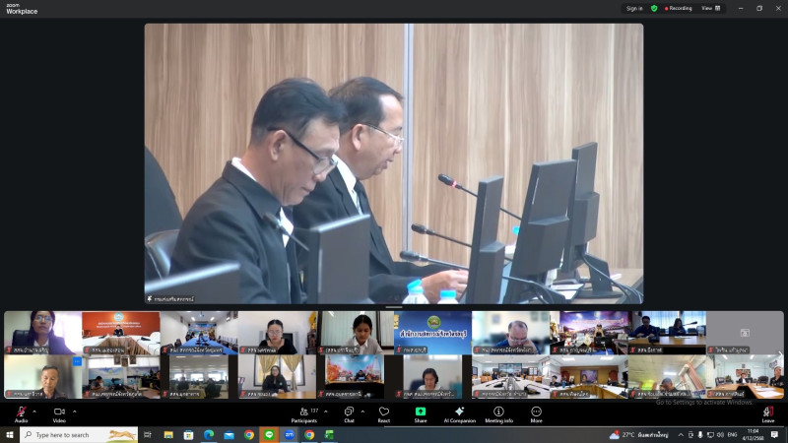This screenshot has width=788, height=443.
Task: Open the Chat panel
Action: (349, 412)
